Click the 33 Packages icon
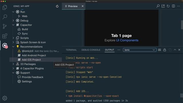Image resolution: width=183 pixels, height=103 pixels. coord(18,64)
